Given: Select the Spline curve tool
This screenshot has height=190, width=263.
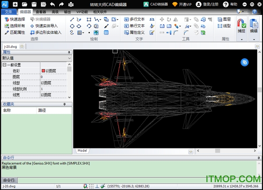Looking at the screenshot, I should [72, 32].
